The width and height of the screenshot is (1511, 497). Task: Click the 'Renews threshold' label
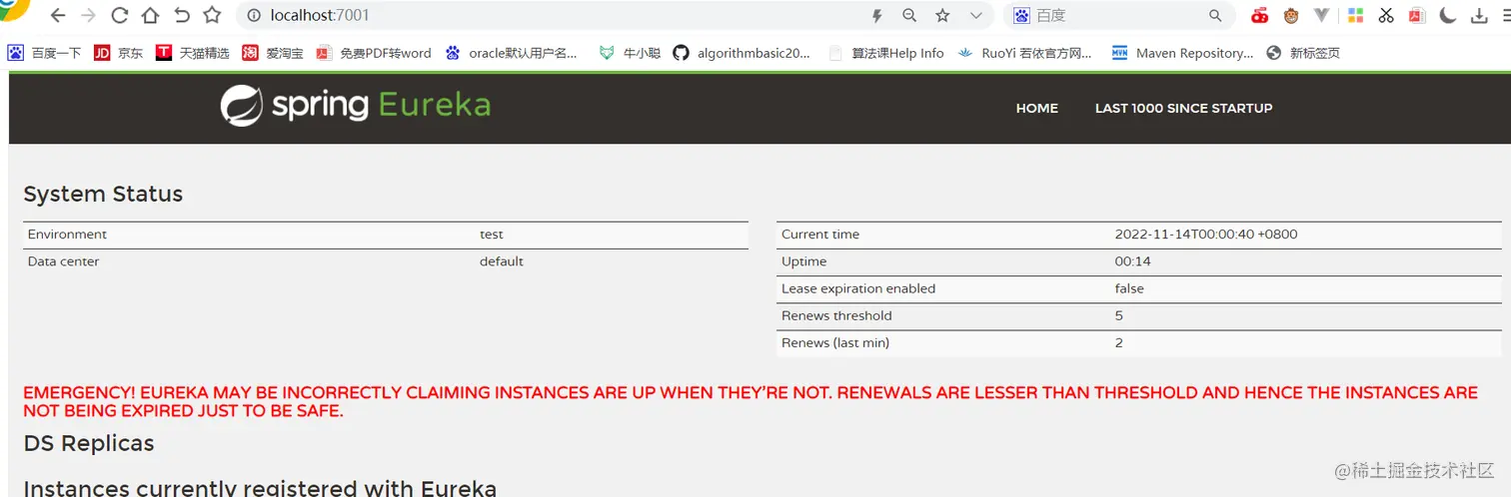(x=836, y=315)
